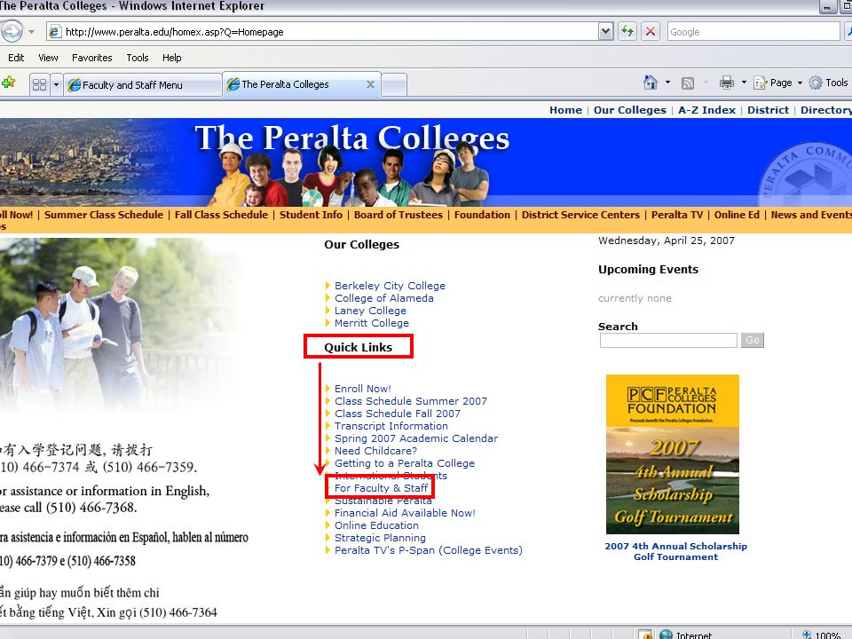
Task: Open Financial Aid Available Now! link
Action: click(405, 513)
